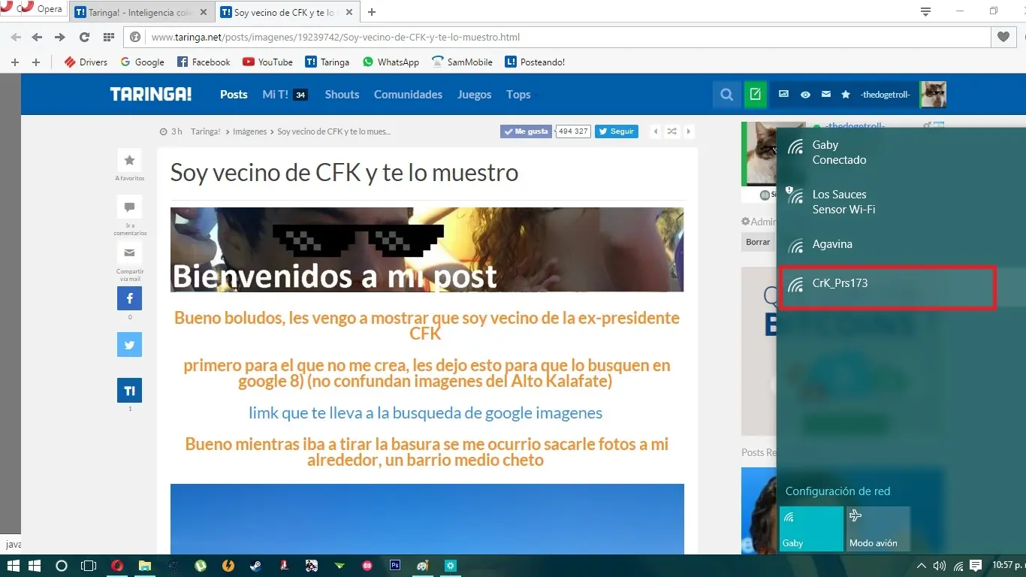Image resolution: width=1026 pixels, height=577 pixels.
Task: Open Tops section
Action: (518, 95)
